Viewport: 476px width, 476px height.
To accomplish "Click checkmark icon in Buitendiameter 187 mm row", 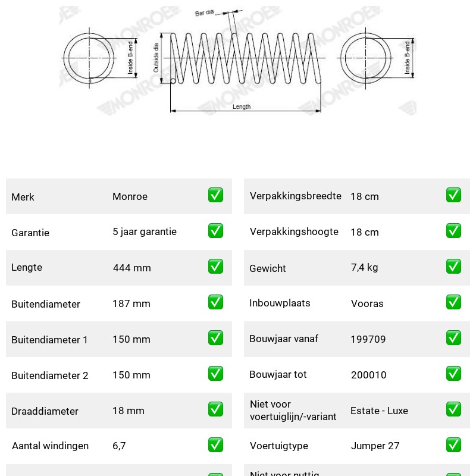I will click(x=215, y=302).
